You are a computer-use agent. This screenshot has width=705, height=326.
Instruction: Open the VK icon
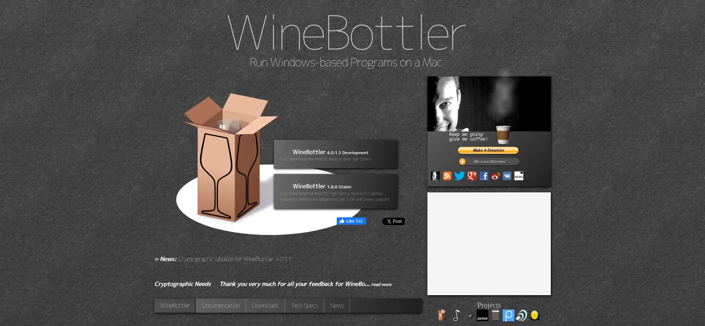click(x=507, y=176)
